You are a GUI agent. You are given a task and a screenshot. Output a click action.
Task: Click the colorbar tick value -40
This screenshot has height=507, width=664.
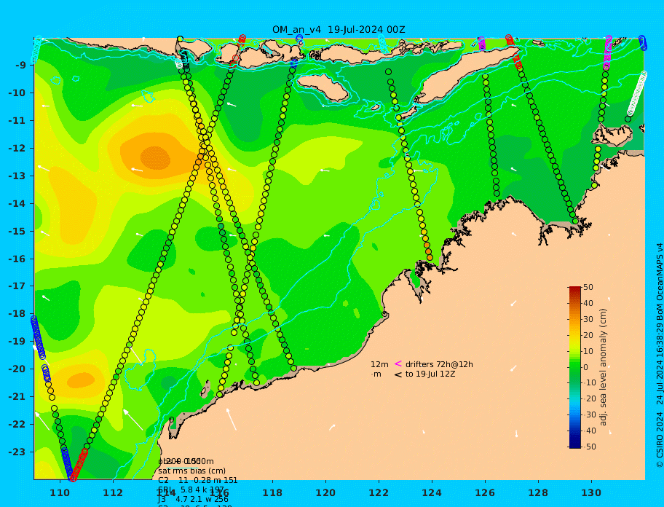589,431
